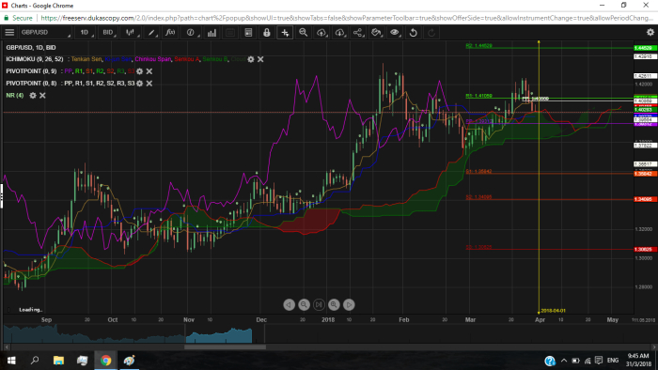Viewport: 658px width, 370px height.
Task: Expand the BID offer side dropdown
Action: (x=109, y=32)
